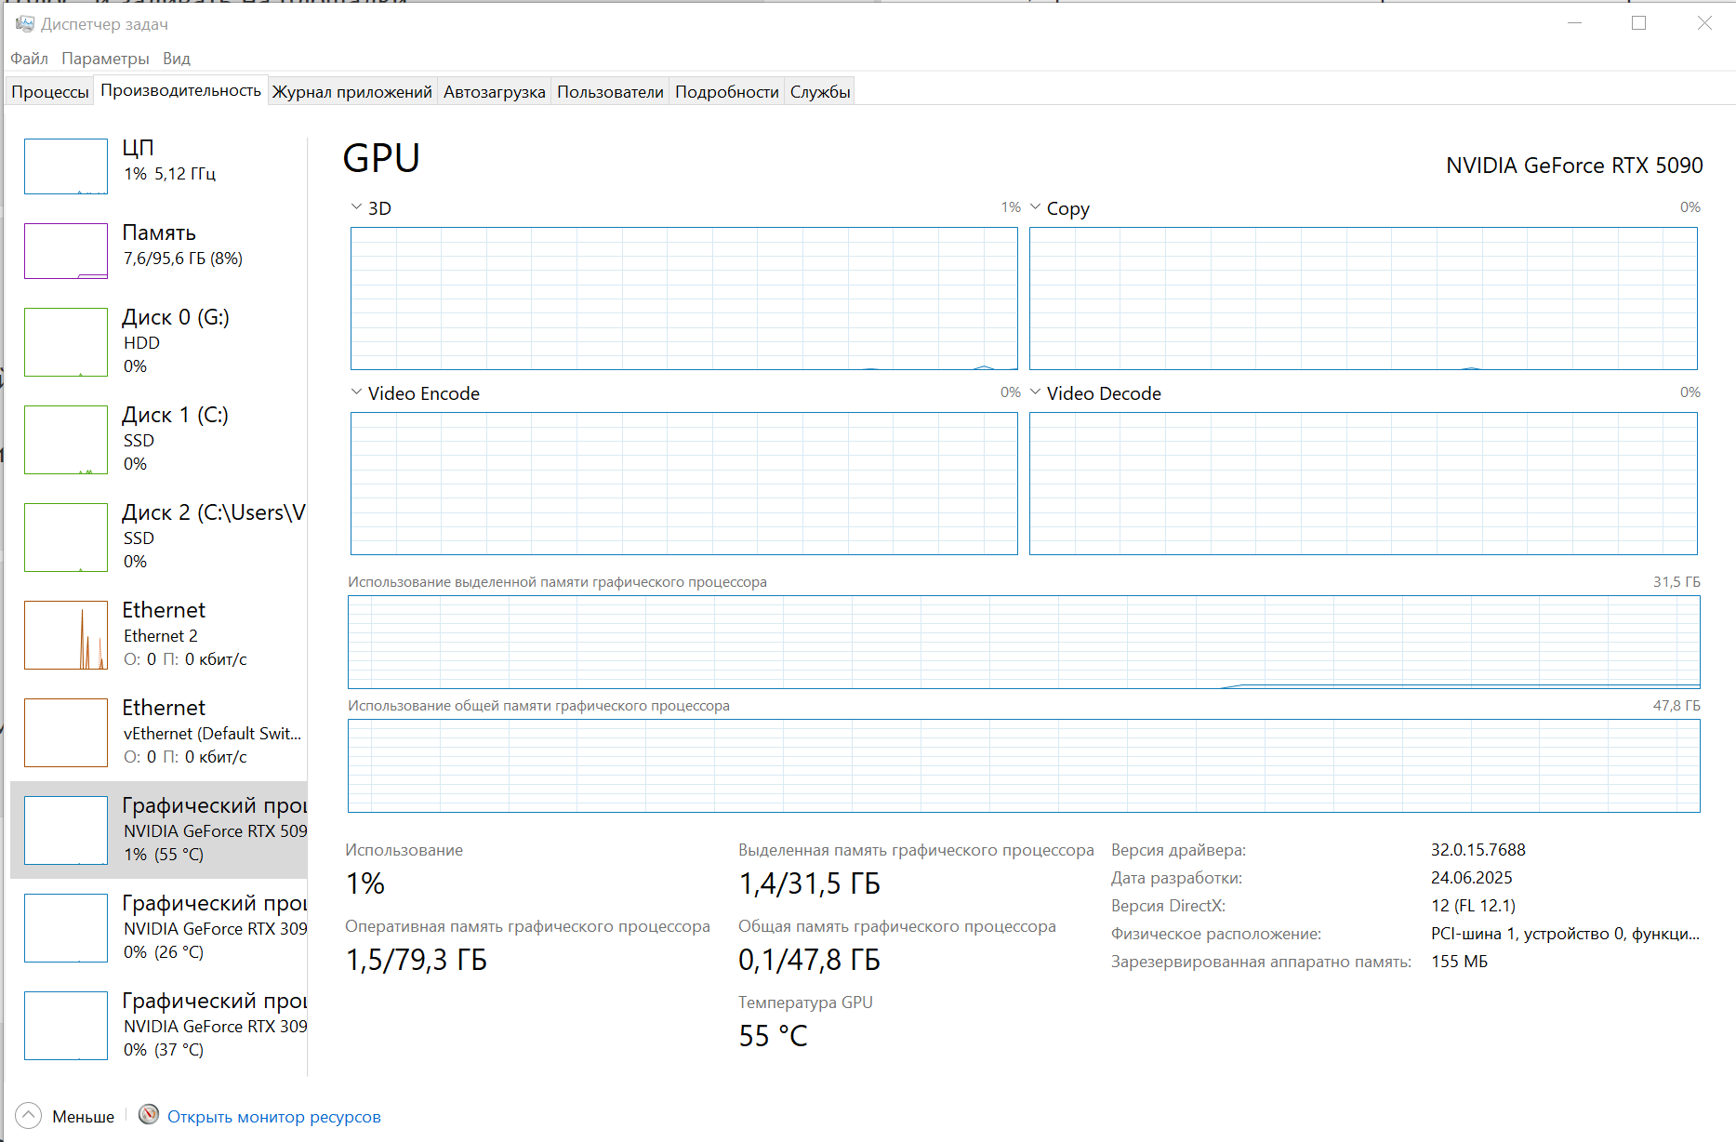Screen dimensions: 1736x1142
Task: Select vEthernet Default Switch graph thumbnail
Action: pos(66,733)
